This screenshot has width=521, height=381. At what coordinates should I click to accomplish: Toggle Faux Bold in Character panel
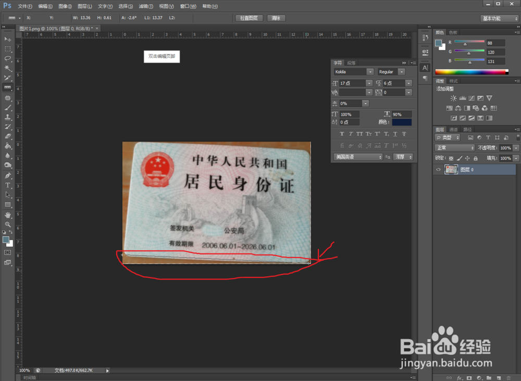342,134
